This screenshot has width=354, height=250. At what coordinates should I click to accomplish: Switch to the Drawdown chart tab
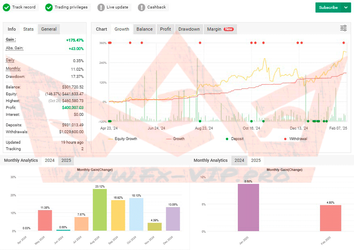tap(189, 29)
